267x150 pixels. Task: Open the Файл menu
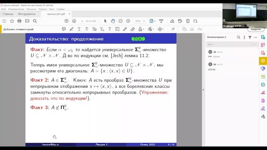[4, 9]
